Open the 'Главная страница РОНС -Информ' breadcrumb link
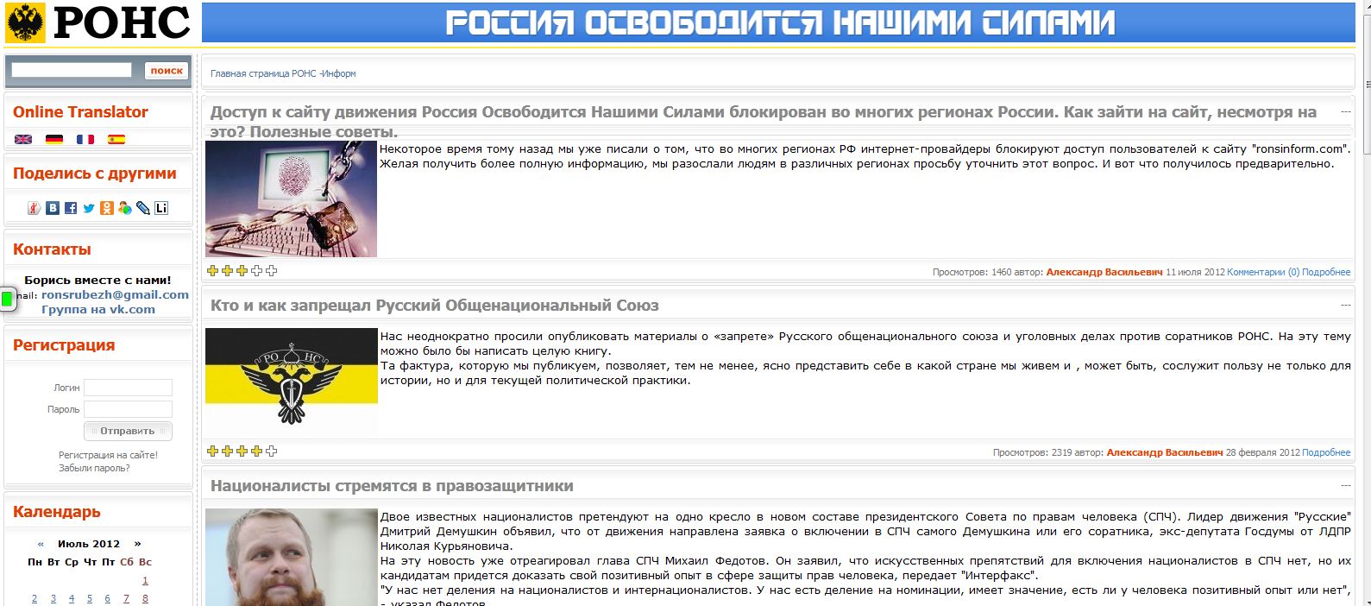The image size is (1371, 606). (x=283, y=73)
